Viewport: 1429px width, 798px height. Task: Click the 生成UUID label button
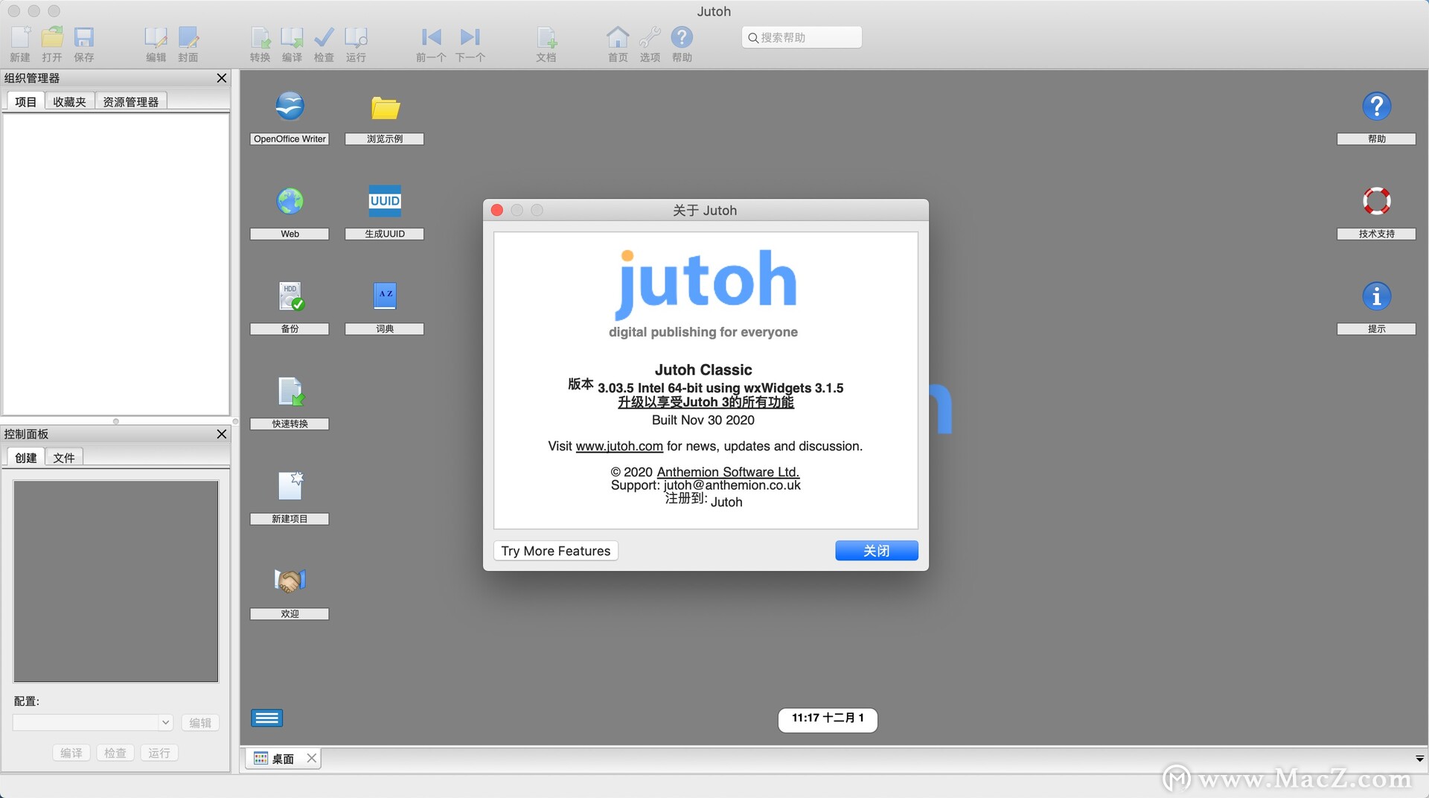[385, 234]
